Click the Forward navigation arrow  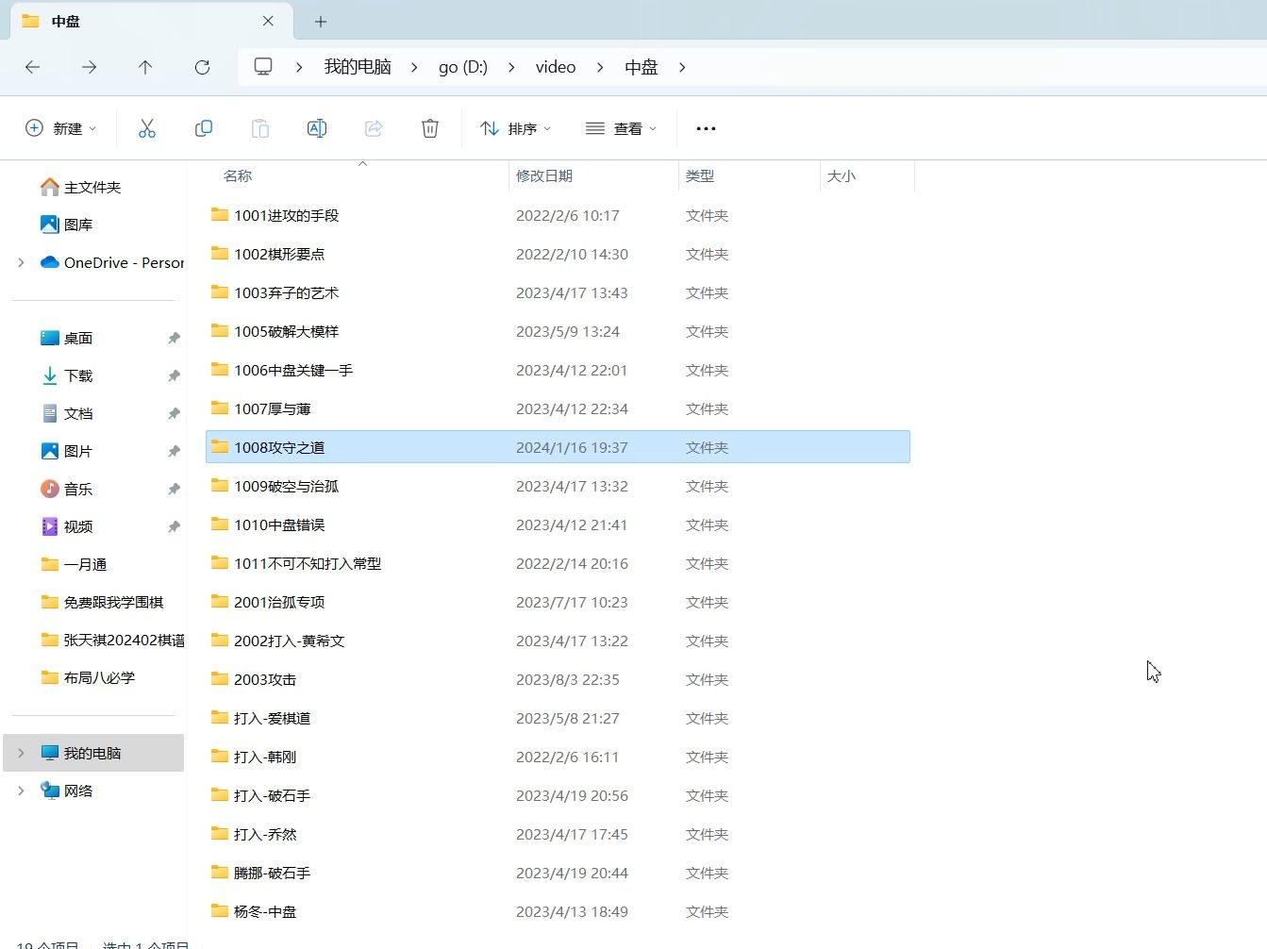(89, 67)
